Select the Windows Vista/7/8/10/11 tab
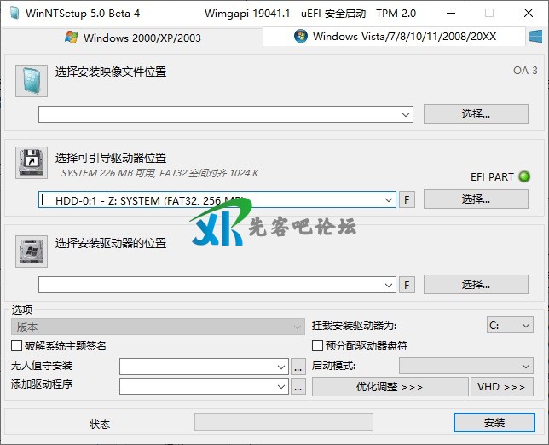 click(407, 36)
